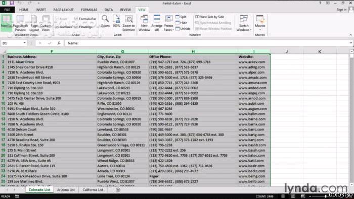Open the Name Box dropdown
The width and height of the screenshot is (354, 199).
pyautogui.click(x=24, y=43)
